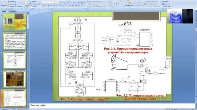Image resolution: width=197 pixels, height=110 pixels.
Task: Open the Макет layout dropdown
Action: [33, 2]
